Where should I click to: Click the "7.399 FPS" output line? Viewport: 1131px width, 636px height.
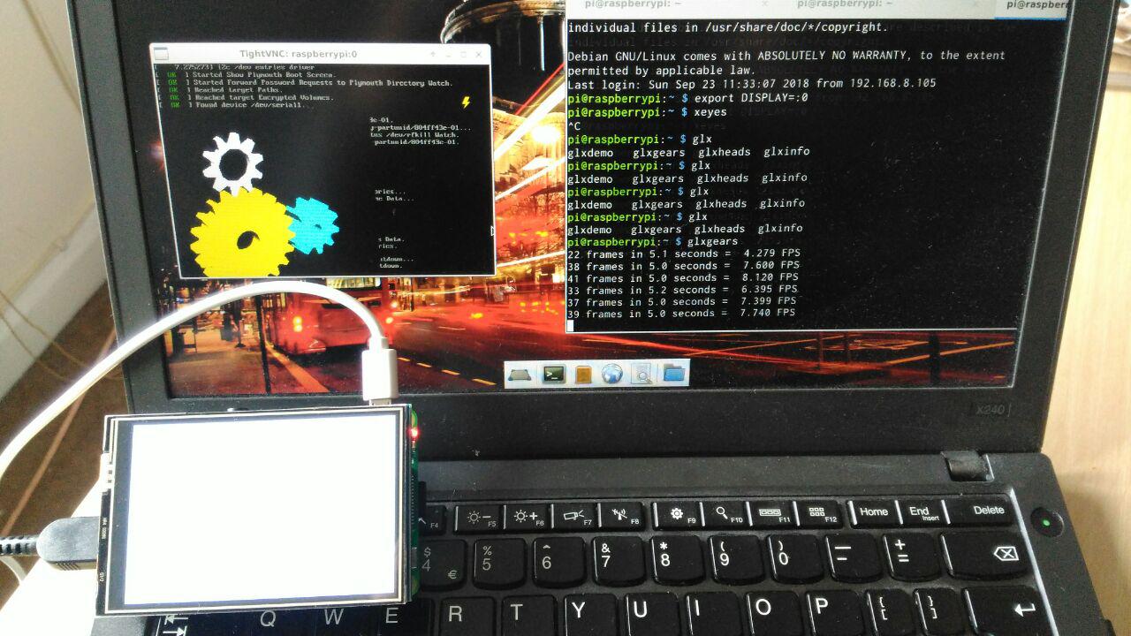coord(681,301)
